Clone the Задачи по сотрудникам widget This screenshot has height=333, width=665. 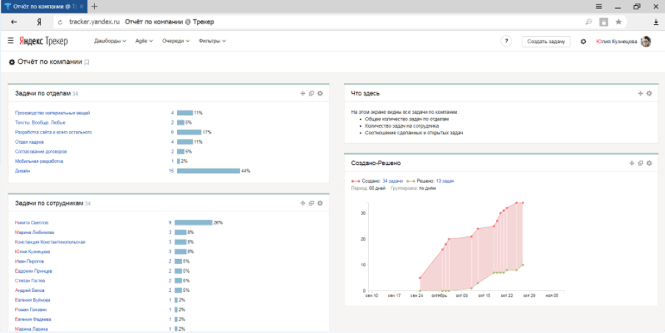coord(312,203)
